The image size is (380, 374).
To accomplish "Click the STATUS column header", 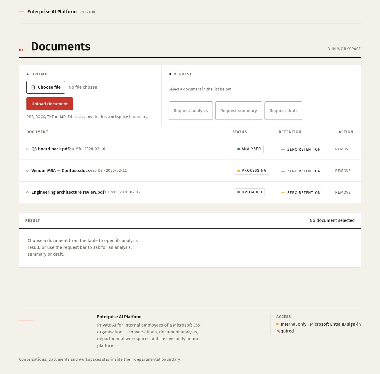I will 240,132.
